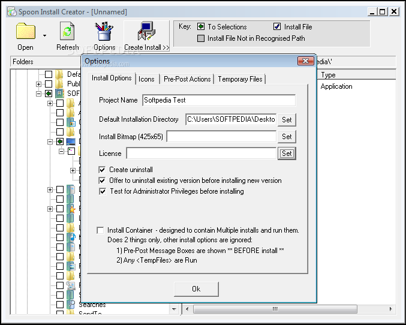
Task: Expand the Favorites star folder node
Action: click(50, 209)
